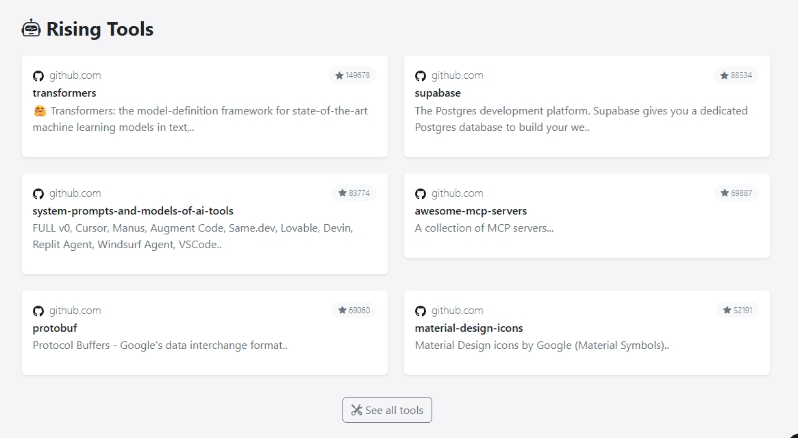Click the star icon next to 69887

(725, 193)
